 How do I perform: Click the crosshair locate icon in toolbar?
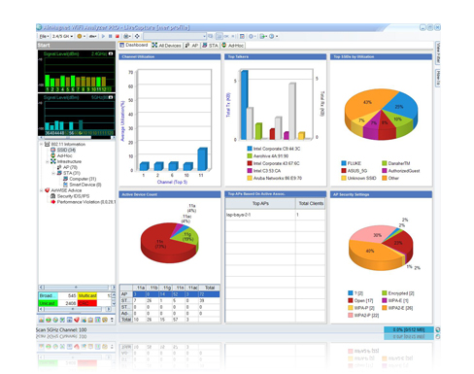[137, 36]
